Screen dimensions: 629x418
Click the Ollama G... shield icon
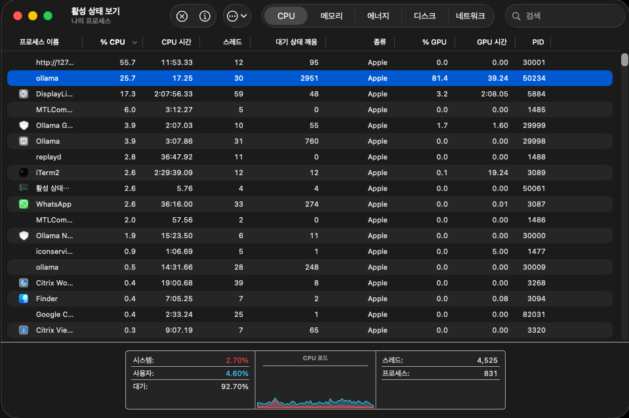tap(24, 125)
